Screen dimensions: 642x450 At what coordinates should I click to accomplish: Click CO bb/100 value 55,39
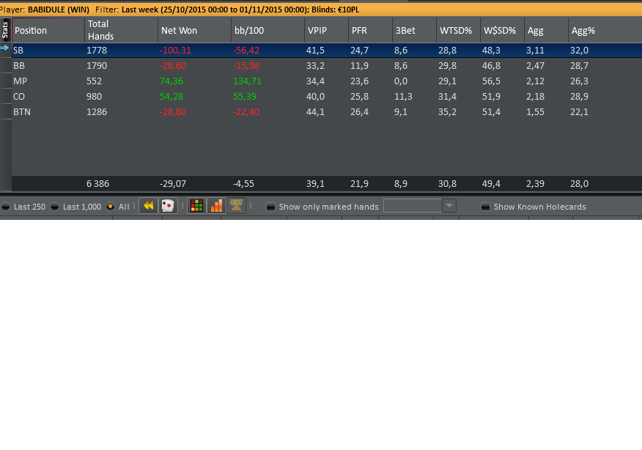(245, 97)
